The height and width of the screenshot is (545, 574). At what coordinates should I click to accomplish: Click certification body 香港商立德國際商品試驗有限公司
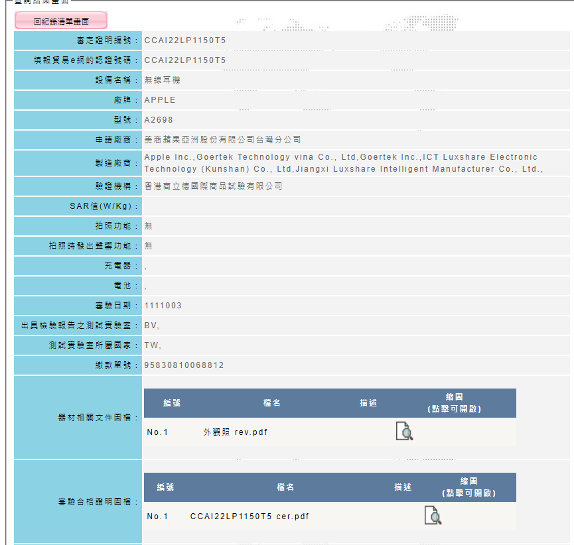(x=213, y=186)
